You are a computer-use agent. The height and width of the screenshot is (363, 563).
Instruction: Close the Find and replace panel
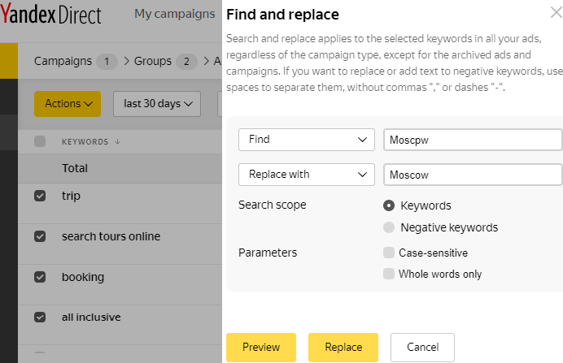(x=556, y=12)
